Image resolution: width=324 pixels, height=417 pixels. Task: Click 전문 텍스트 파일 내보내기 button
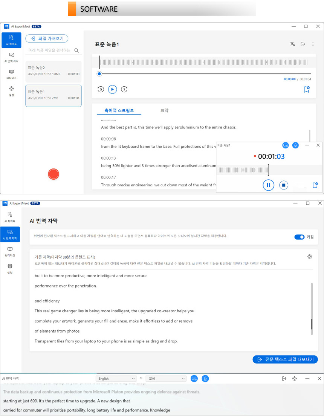click(x=285, y=359)
